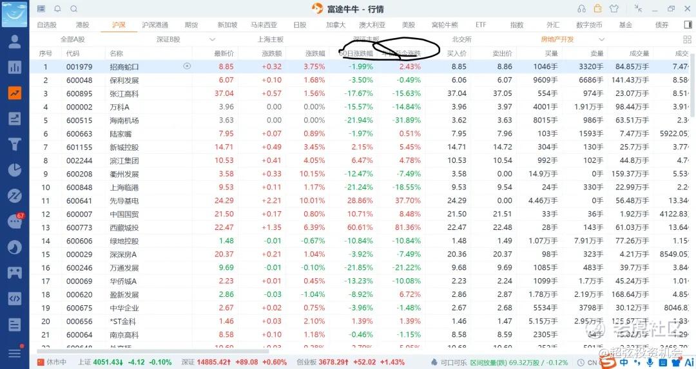Open the pie chart icon in sidebar
The height and width of the screenshot is (369, 696).
[x=15, y=170]
